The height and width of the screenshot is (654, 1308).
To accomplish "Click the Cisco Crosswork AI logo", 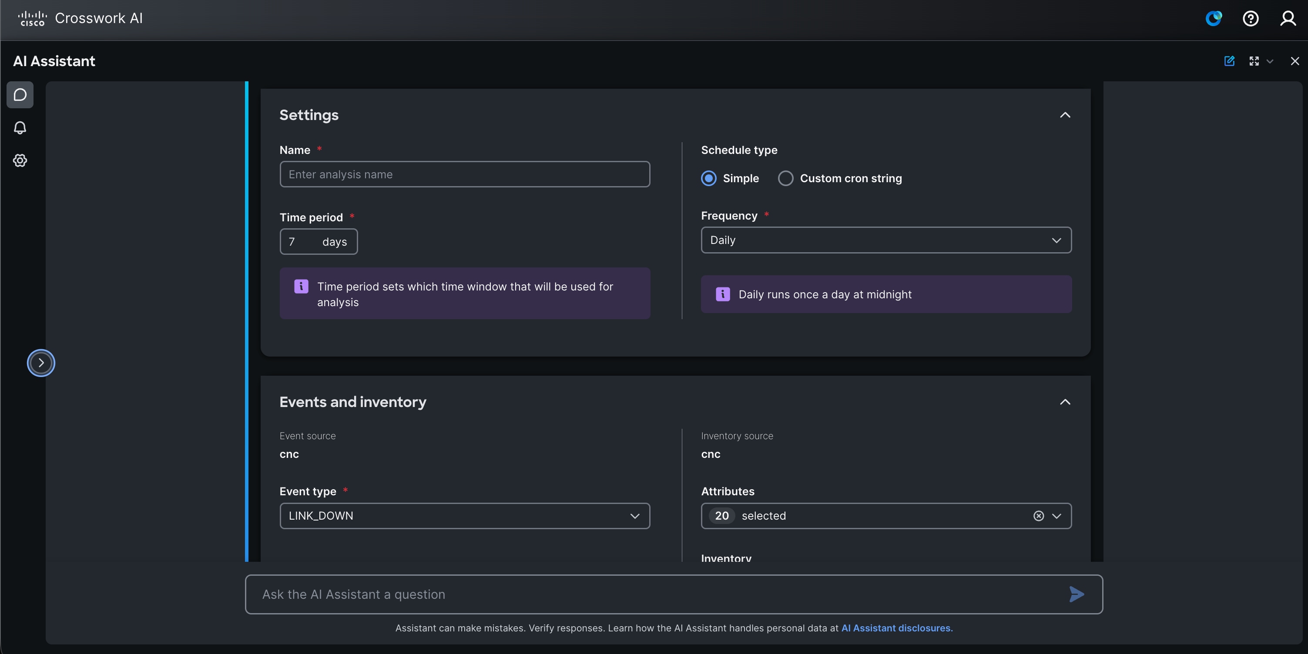I will [80, 18].
